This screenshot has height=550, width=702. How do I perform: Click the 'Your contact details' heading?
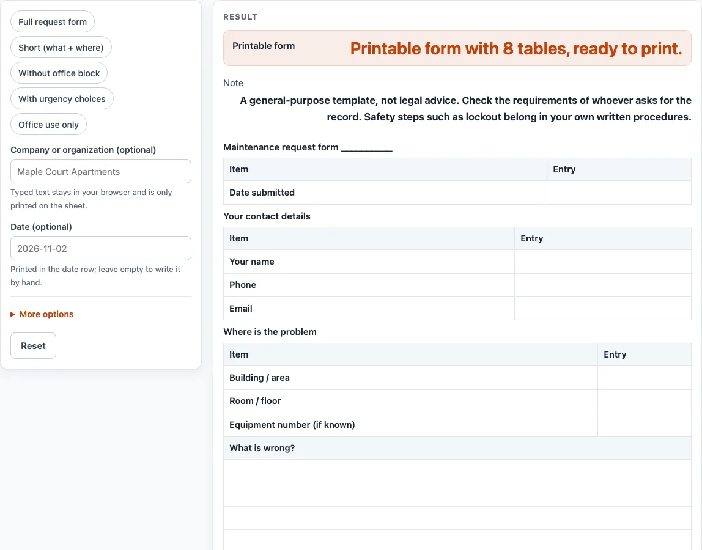267,216
